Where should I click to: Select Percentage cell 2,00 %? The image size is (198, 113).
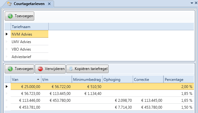pyautogui.click(x=179, y=87)
